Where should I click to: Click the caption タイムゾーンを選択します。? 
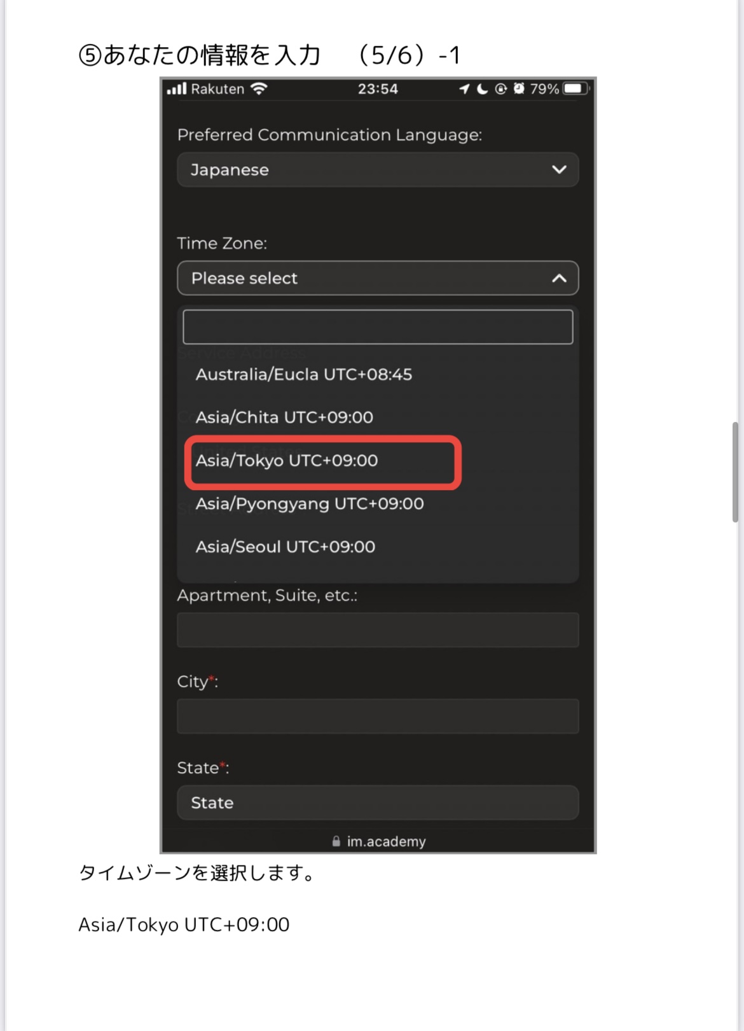197,873
